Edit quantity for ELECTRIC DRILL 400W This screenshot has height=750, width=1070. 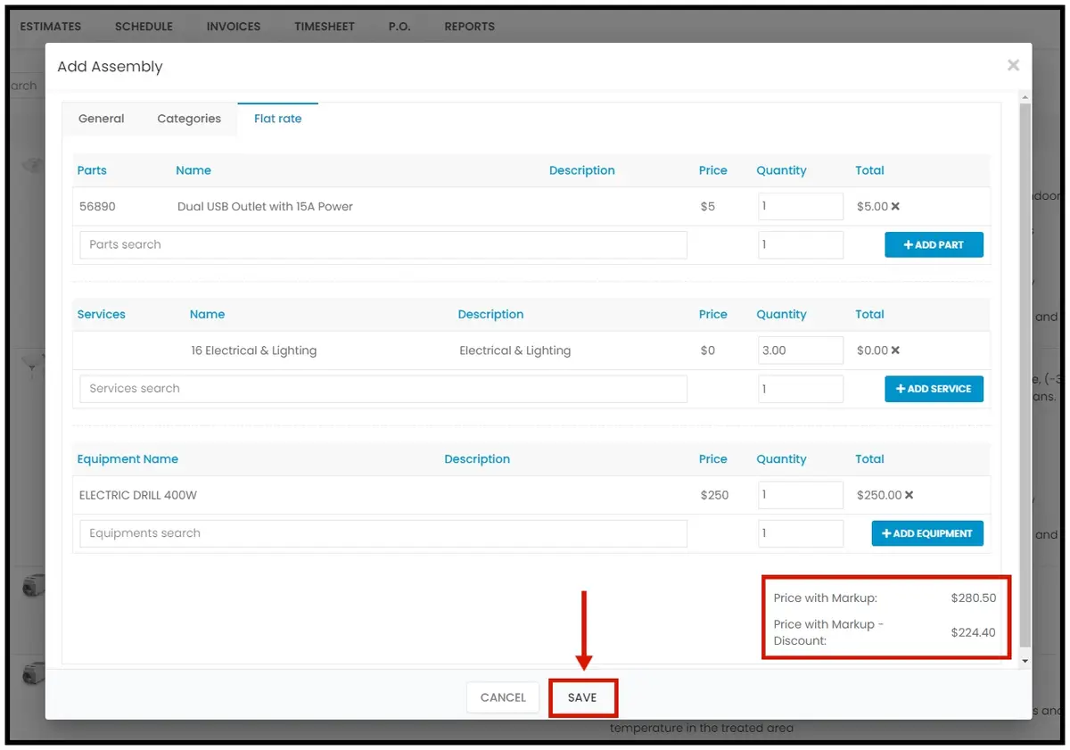click(x=801, y=495)
